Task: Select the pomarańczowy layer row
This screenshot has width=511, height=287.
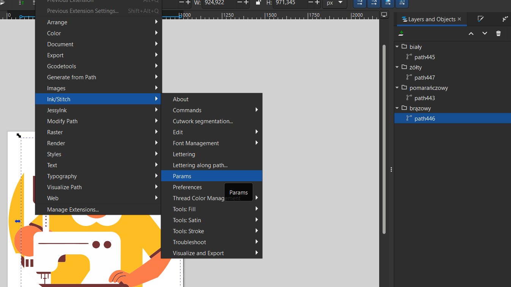Action: click(x=452, y=88)
